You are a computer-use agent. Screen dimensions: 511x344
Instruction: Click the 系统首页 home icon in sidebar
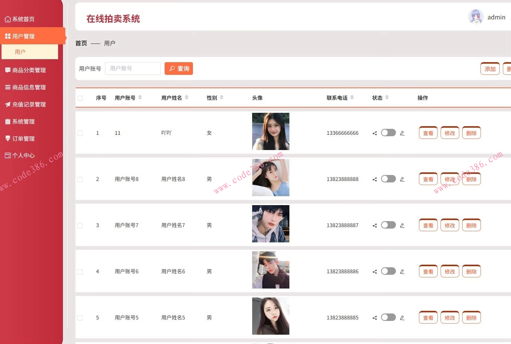click(7, 19)
